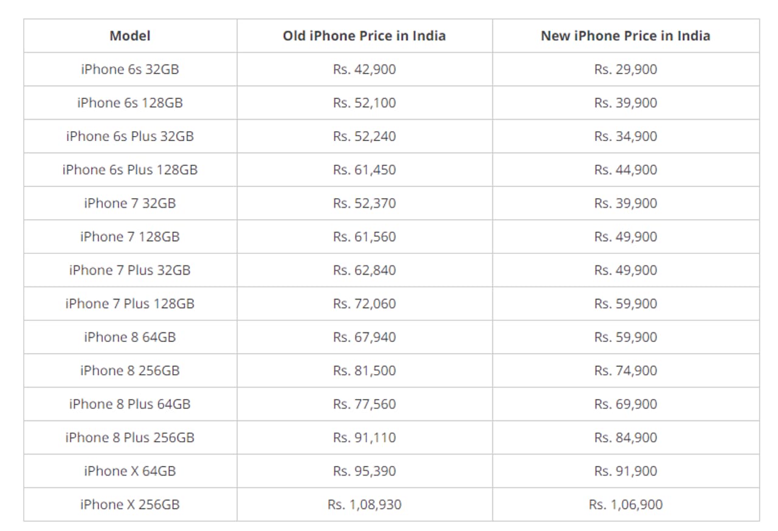Select the new price Rs. 91,900
This screenshot has width=778, height=531.
pos(625,471)
